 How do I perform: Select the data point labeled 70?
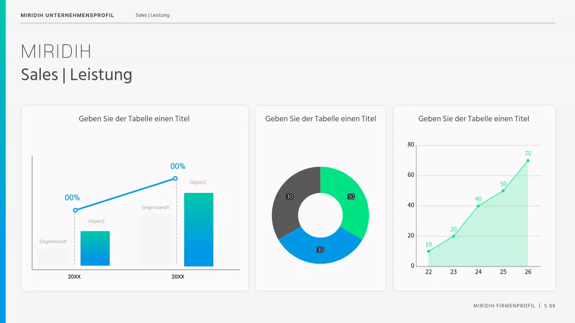point(528,161)
